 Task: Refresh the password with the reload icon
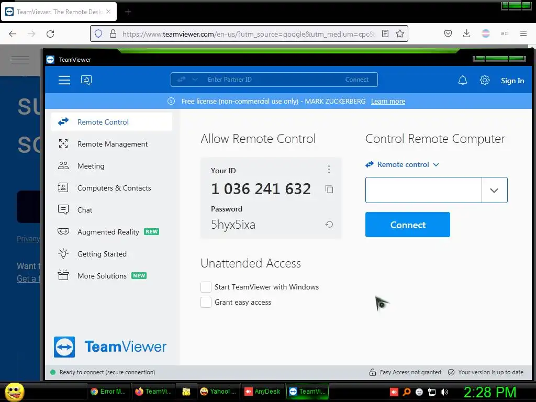tap(329, 225)
